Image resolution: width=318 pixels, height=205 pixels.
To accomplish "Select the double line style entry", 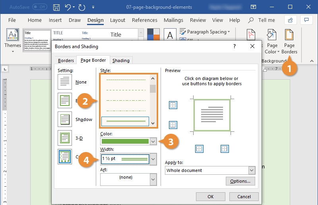I will pyautogui.click(x=125, y=121).
